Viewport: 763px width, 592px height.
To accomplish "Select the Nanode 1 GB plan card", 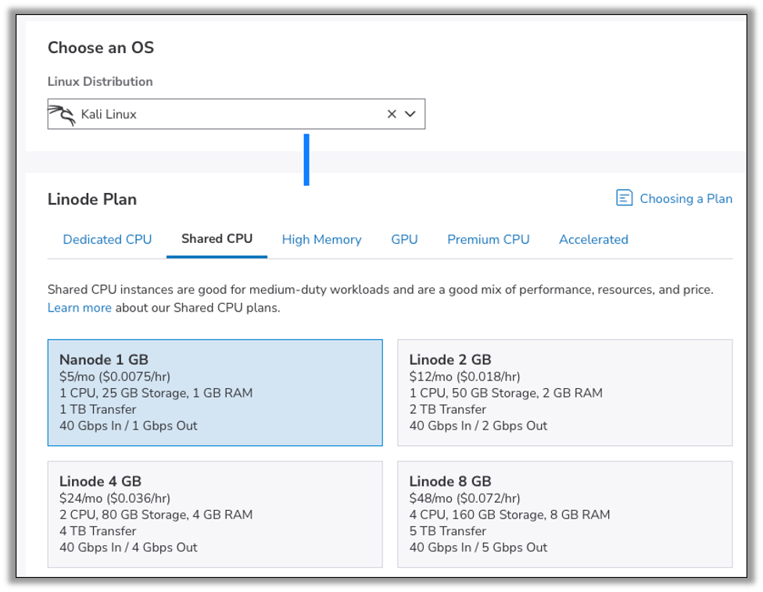I will coord(215,392).
